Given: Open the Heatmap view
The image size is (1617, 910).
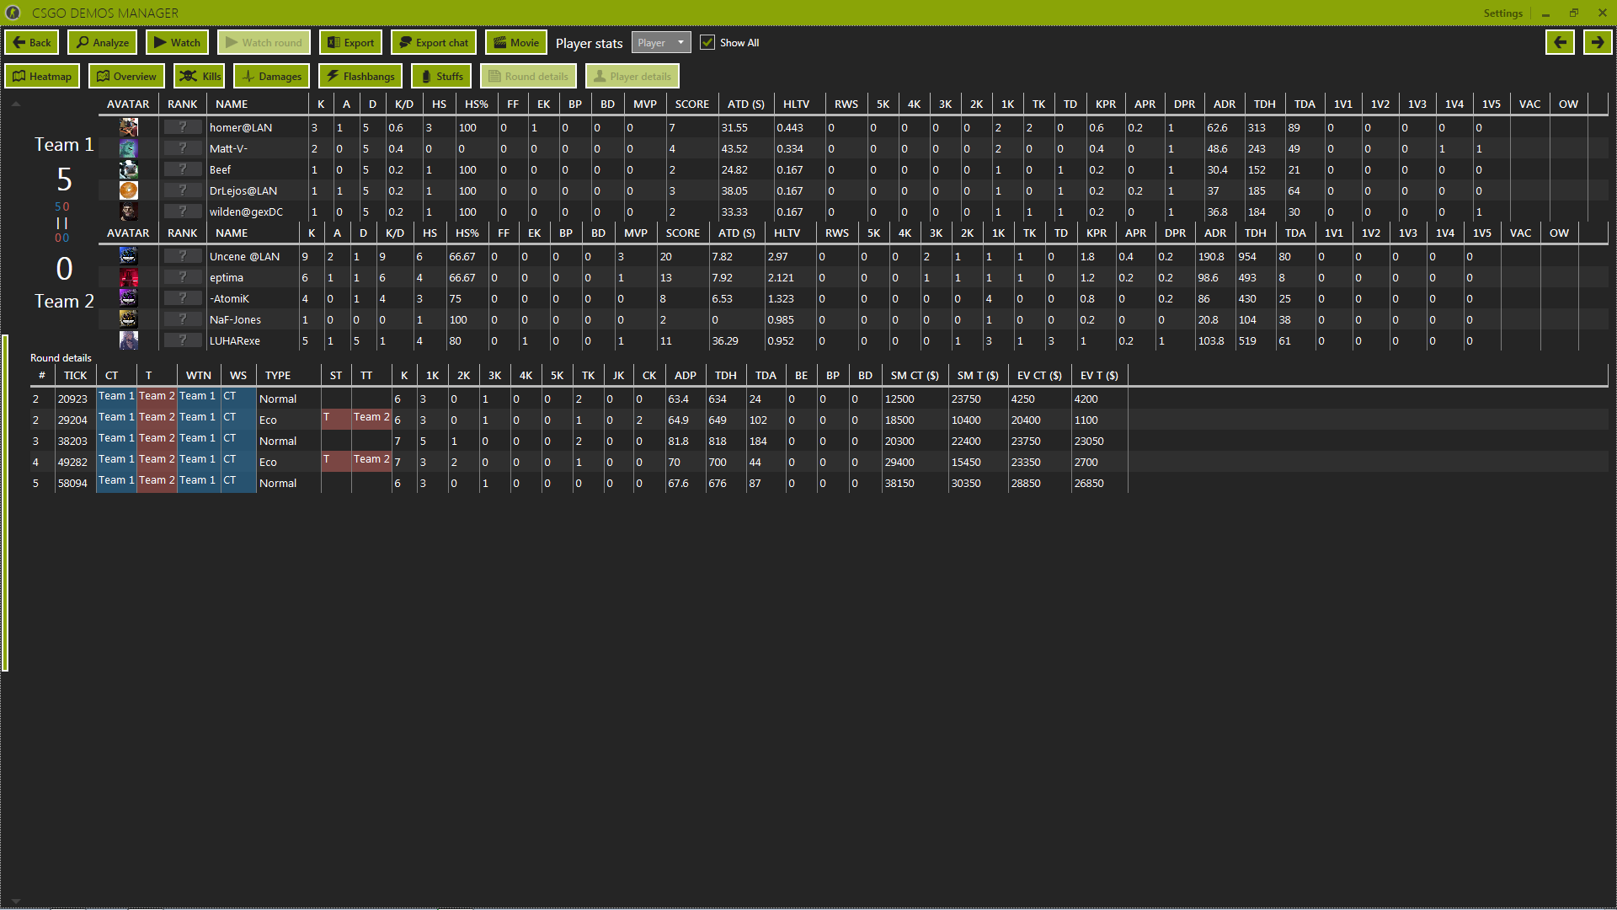Looking at the screenshot, I should [x=42, y=76].
